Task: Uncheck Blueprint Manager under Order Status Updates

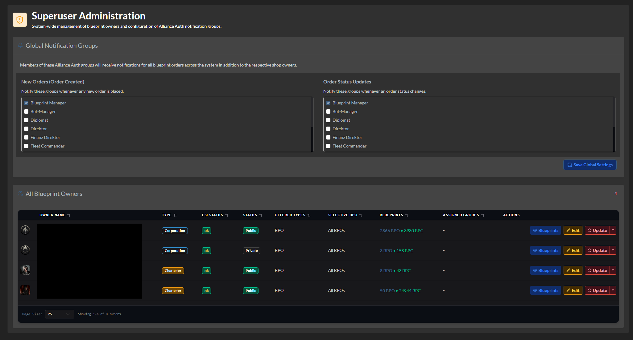Action: [328, 103]
